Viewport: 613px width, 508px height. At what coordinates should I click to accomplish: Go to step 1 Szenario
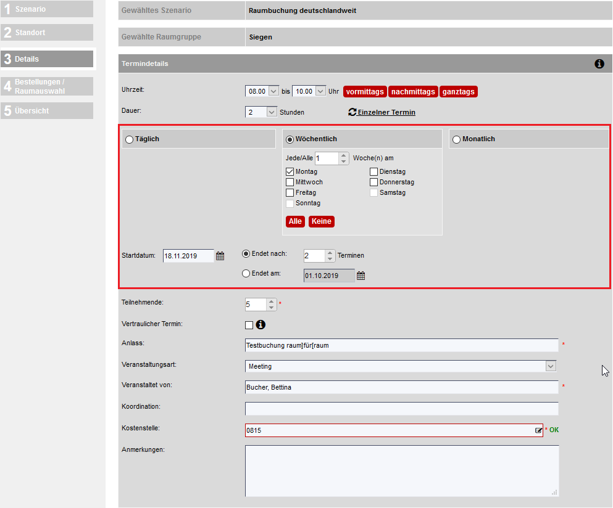pyautogui.click(x=47, y=9)
